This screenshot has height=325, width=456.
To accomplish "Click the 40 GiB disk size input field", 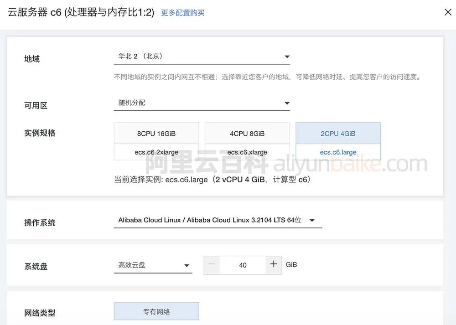I will click(243, 265).
